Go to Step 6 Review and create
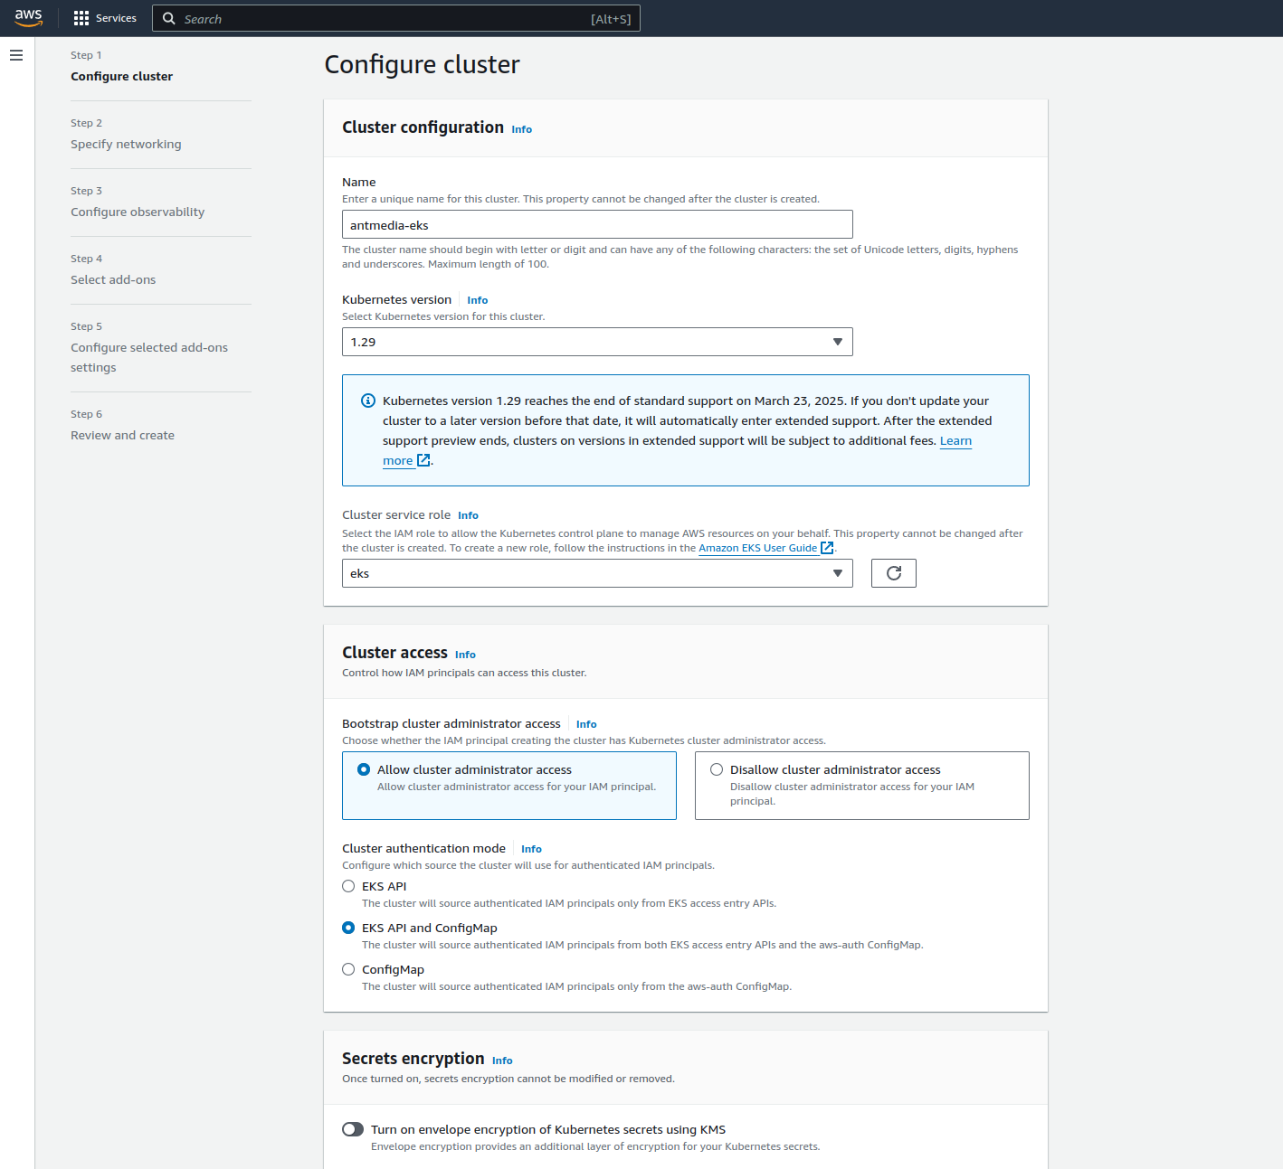This screenshot has height=1169, width=1283. (x=123, y=435)
